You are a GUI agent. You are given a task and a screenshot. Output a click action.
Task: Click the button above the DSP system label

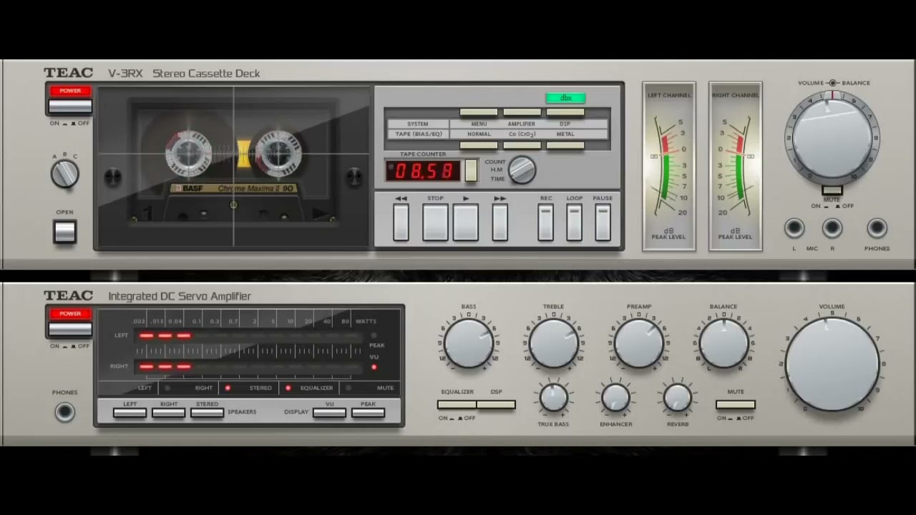[565, 112]
